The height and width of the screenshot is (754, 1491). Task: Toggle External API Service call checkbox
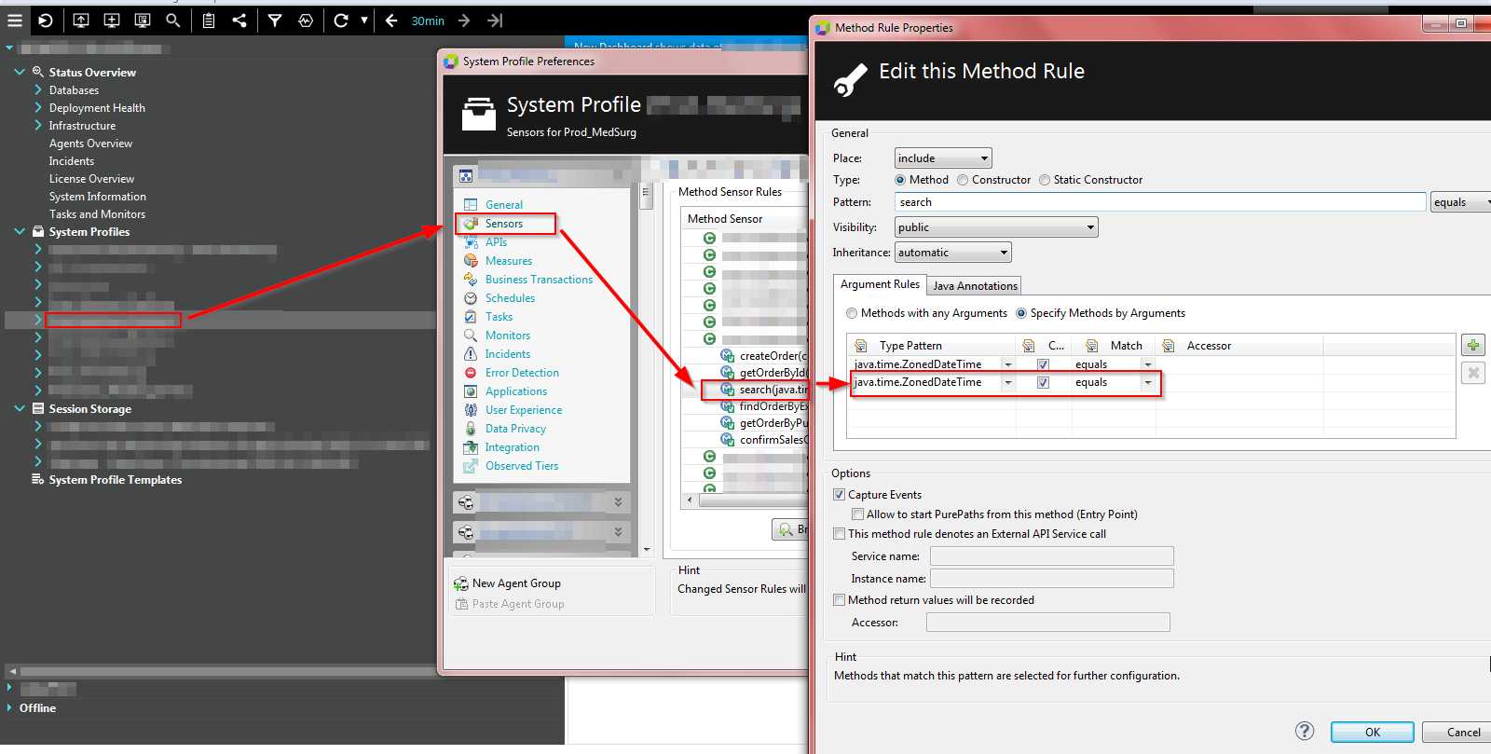click(839, 534)
